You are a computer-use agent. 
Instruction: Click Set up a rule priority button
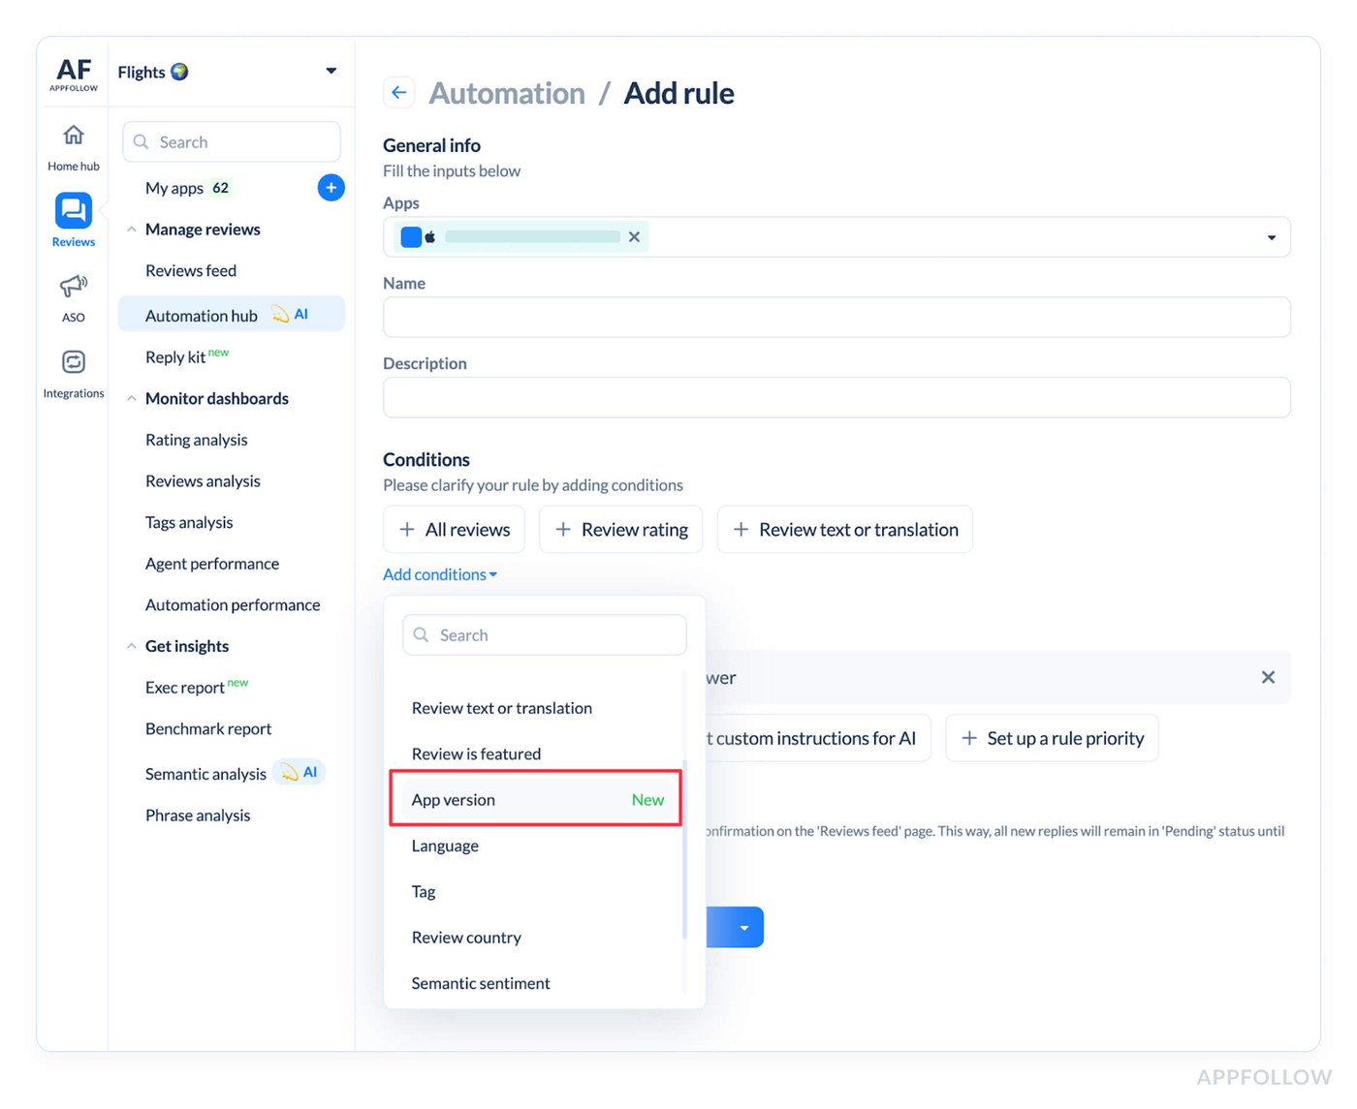tap(1052, 739)
